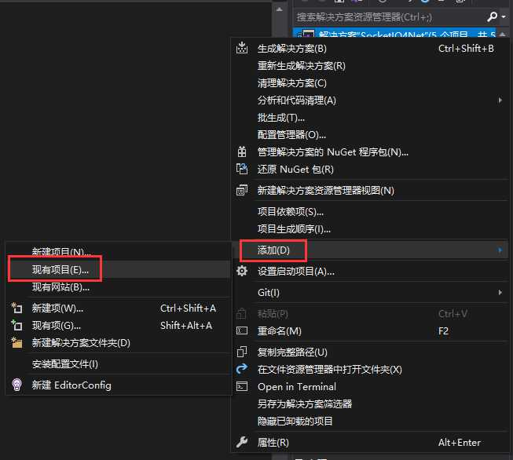Click the Build Solution icon beside 生成解决方案(B)

pyautogui.click(x=242, y=48)
